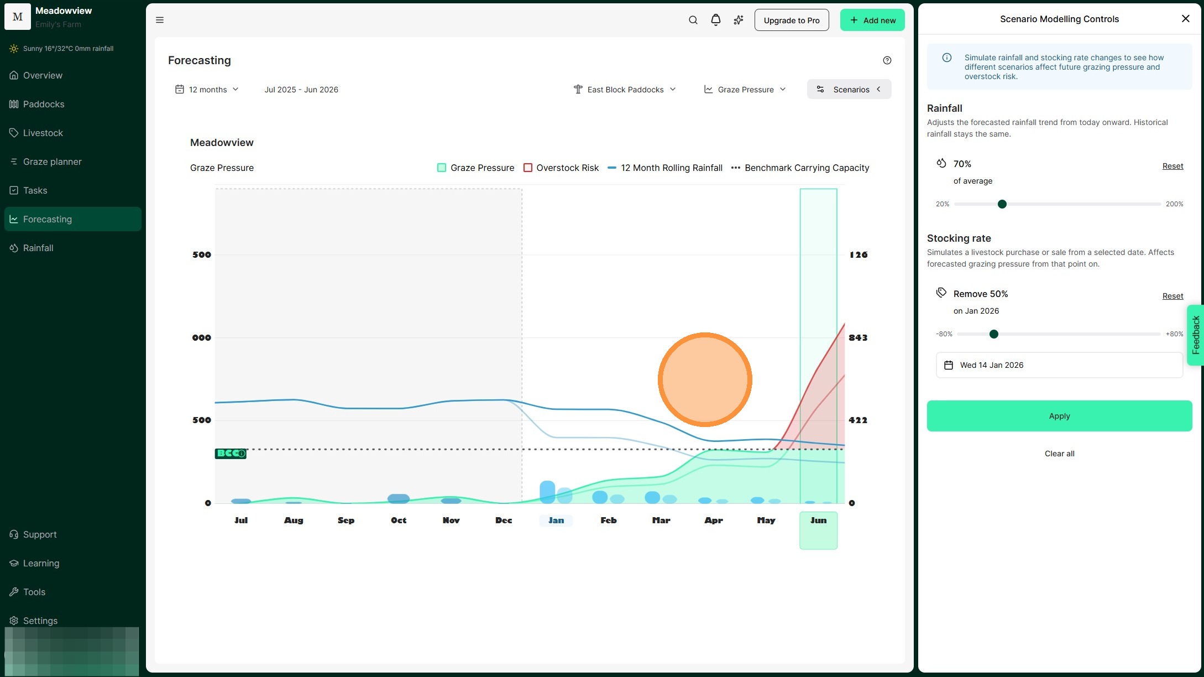Click the search magnifier icon

693,20
